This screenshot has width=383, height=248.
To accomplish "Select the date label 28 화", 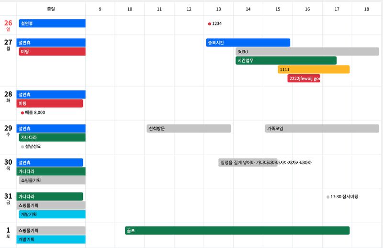I will coord(8,97).
